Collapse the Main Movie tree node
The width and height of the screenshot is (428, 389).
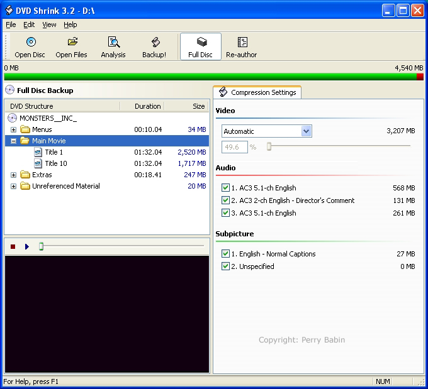click(13, 141)
